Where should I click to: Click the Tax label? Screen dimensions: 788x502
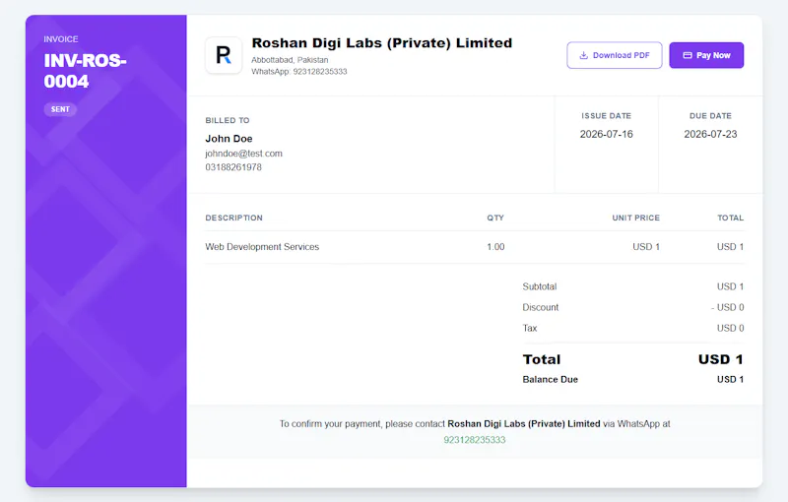coord(530,329)
